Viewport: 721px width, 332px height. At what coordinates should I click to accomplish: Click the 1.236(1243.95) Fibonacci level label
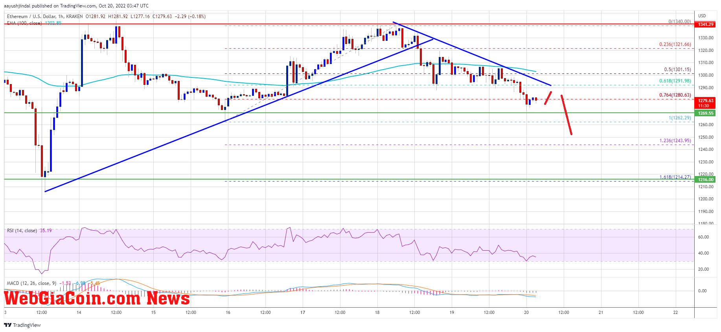(675, 141)
